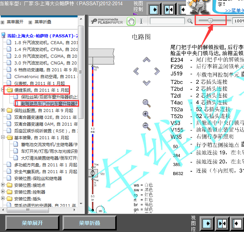This screenshot has width=244, height=232.
Task: Open 1.8 升汽油发动机 CEAA entry
Action: tap(46, 43)
